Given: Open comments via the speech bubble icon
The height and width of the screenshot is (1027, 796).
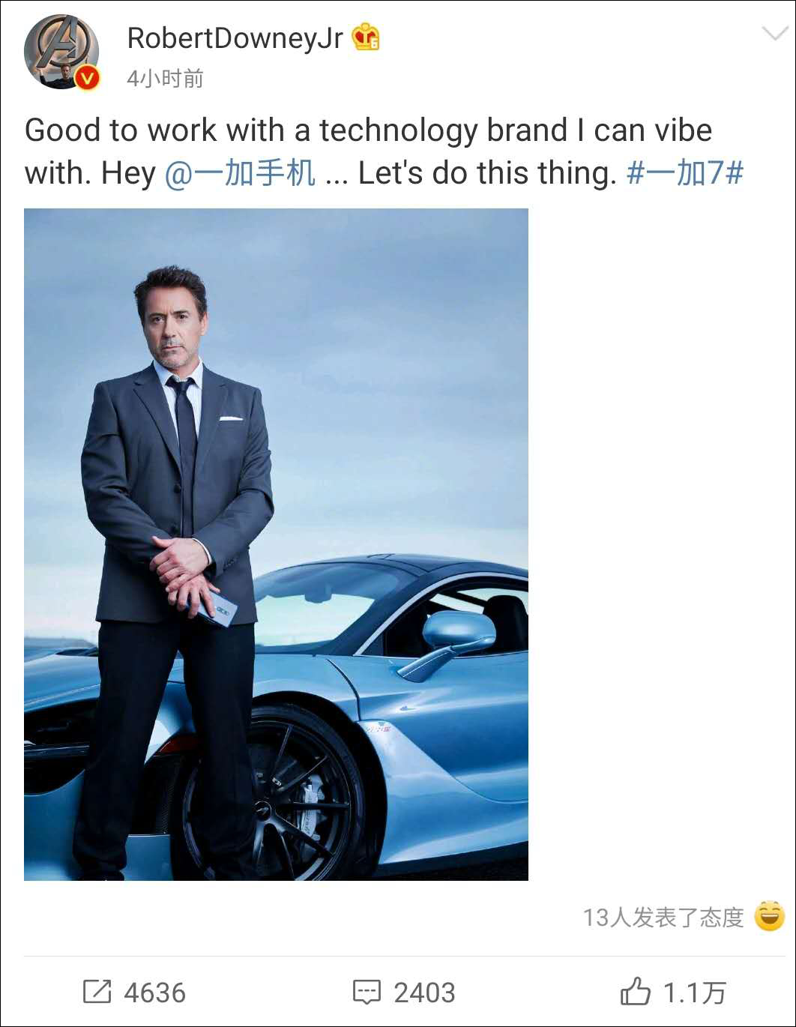Looking at the screenshot, I should click(367, 992).
